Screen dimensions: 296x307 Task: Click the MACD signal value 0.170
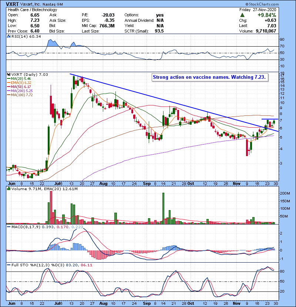click(63, 227)
